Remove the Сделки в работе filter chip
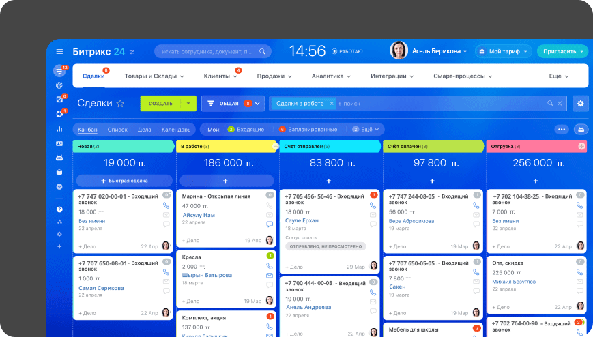593x337 pixels. (331, 103)
